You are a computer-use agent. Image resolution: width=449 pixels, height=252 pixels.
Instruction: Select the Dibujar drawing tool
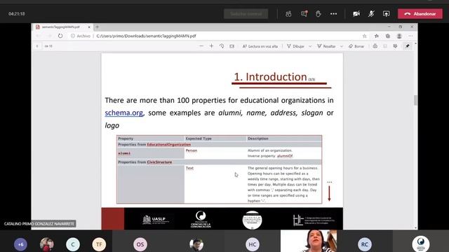pos(295,46)
